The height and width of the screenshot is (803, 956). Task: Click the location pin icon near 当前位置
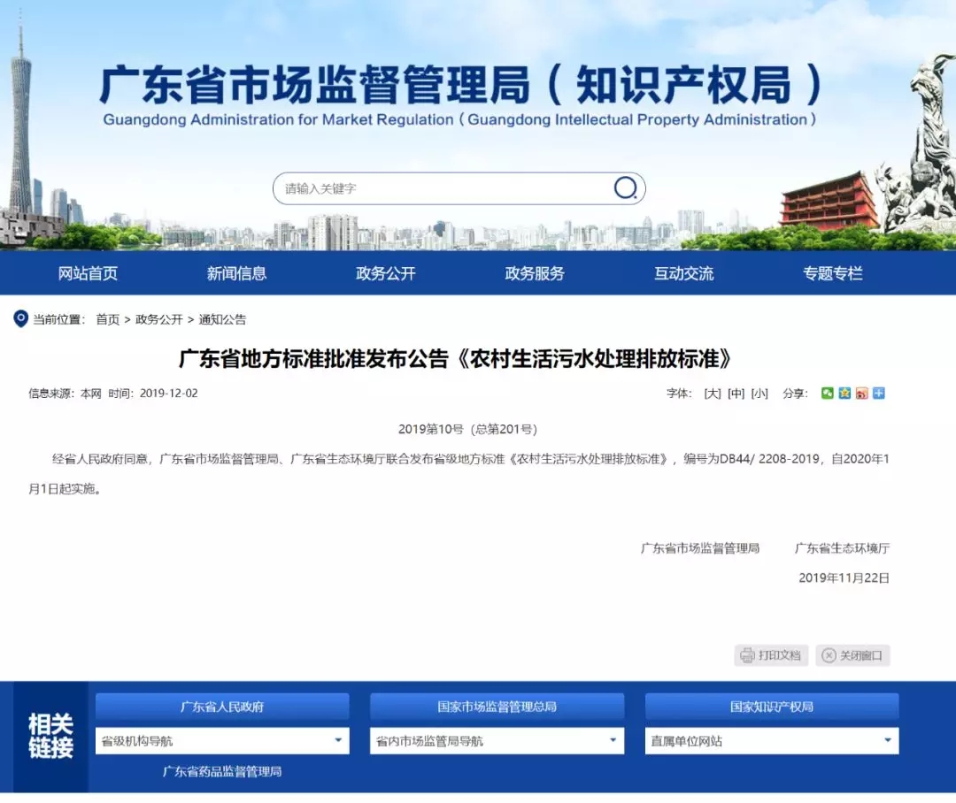tap(20, 319)
